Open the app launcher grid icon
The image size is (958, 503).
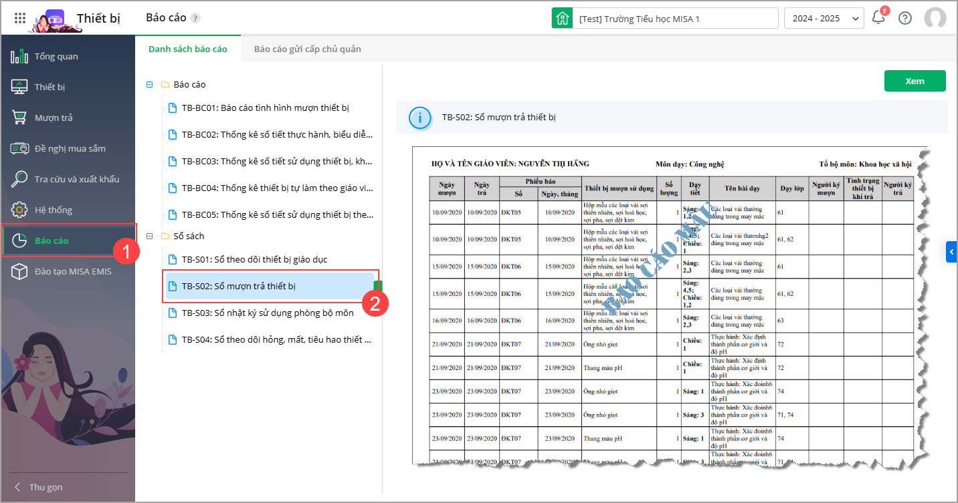[20, 18]
